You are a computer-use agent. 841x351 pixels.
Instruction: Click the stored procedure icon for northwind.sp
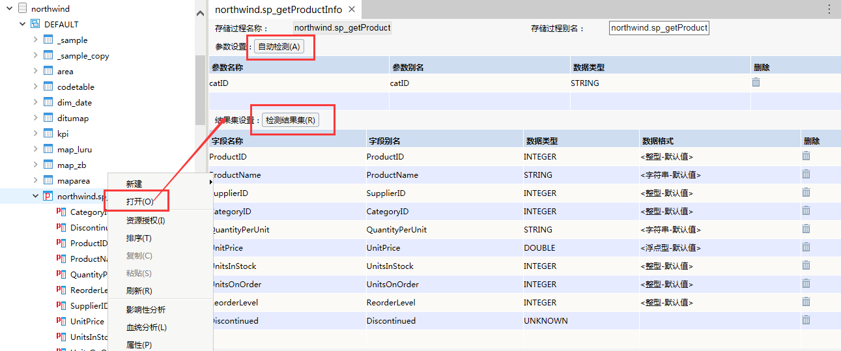(48, 196)
